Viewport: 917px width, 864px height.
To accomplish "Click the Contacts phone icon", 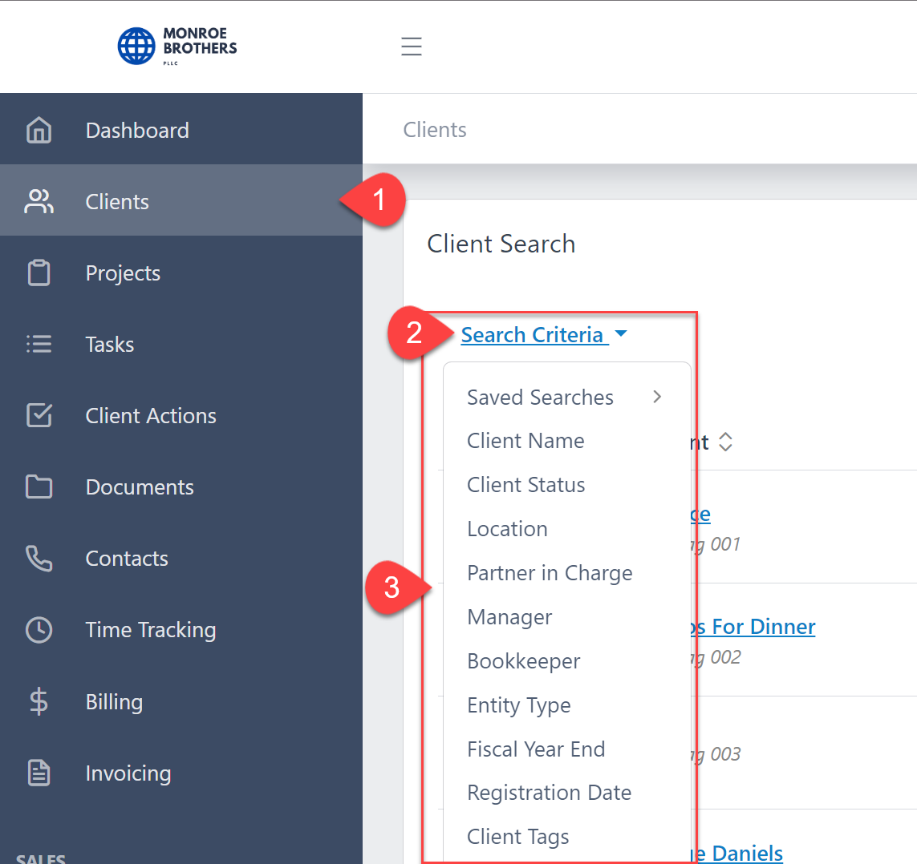I will click(39, 558).
